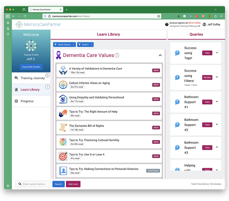Open the Use It or Lose It target icon

[x=63, y=156]
